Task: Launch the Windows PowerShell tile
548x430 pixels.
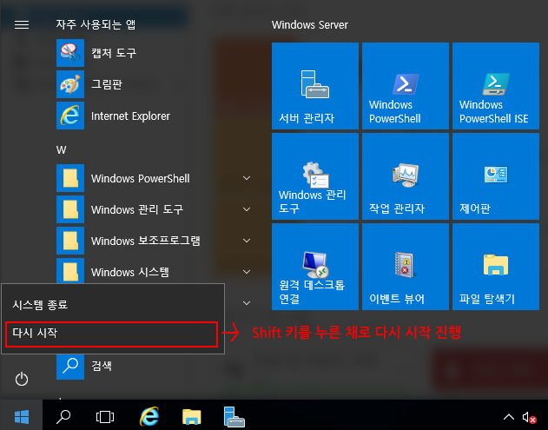Action: (406, 86)
